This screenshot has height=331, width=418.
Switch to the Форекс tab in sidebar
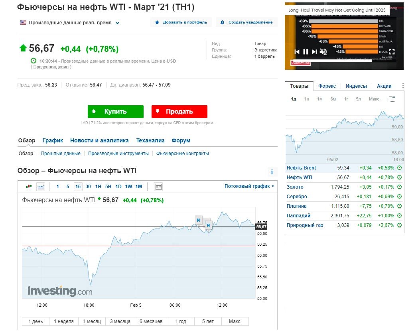pos(327,86)
